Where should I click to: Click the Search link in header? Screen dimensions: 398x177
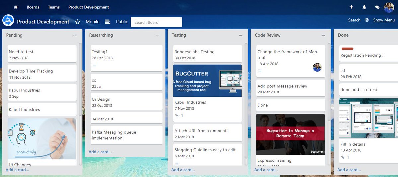click(x=354, y=20)
